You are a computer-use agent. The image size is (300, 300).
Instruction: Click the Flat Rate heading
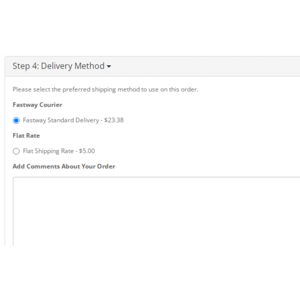[26, 136]
